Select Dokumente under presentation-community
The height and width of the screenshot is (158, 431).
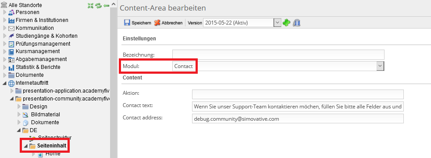(x=45, y=122)
